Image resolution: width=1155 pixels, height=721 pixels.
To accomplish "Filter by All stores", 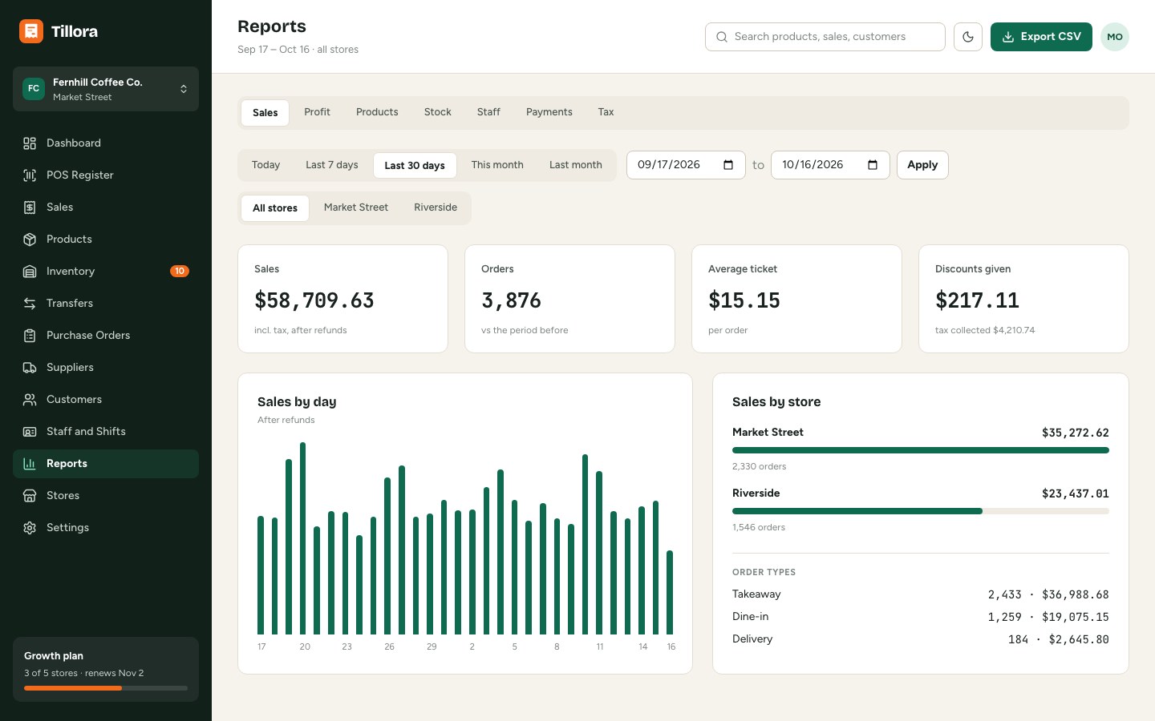I will click(275, 208).
